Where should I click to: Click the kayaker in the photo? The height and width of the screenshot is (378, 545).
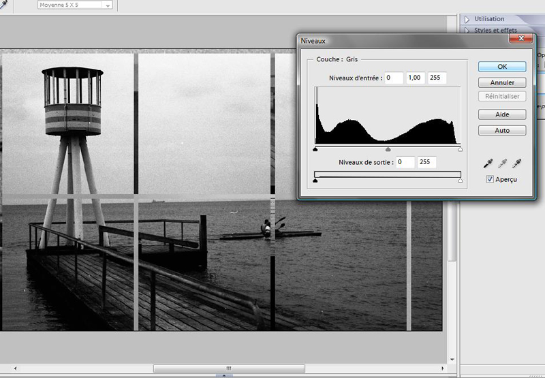click(x=266, y=228)
